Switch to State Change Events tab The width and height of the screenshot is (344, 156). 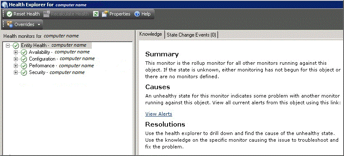coord(191,35)
